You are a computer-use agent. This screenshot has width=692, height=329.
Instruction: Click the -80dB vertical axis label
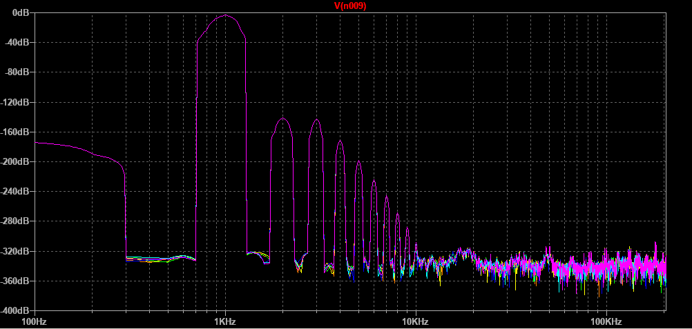(x=18, y=72)
